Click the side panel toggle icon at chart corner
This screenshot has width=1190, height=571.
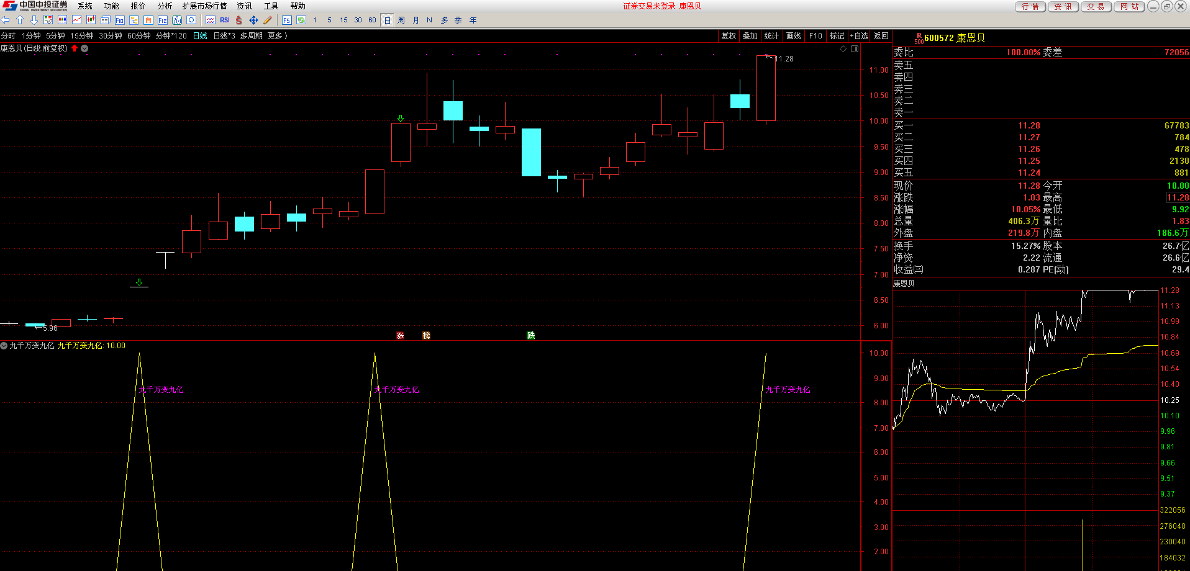(x=855, y=48)
